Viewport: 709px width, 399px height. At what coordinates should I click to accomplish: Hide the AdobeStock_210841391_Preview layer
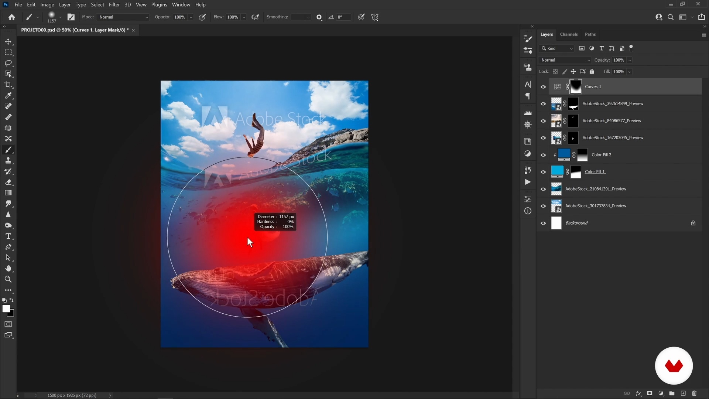coord(543,189)
